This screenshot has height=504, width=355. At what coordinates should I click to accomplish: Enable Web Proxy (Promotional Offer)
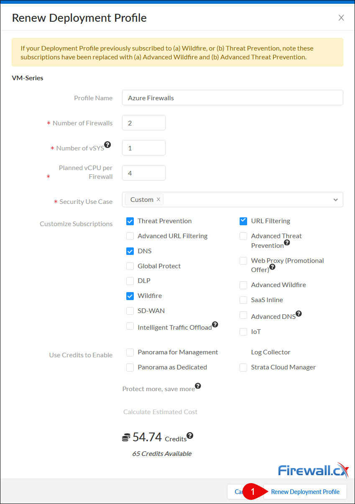click(243, 261)
